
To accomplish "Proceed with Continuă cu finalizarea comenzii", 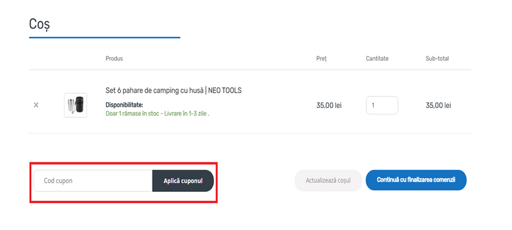I will tap(416, 180).
